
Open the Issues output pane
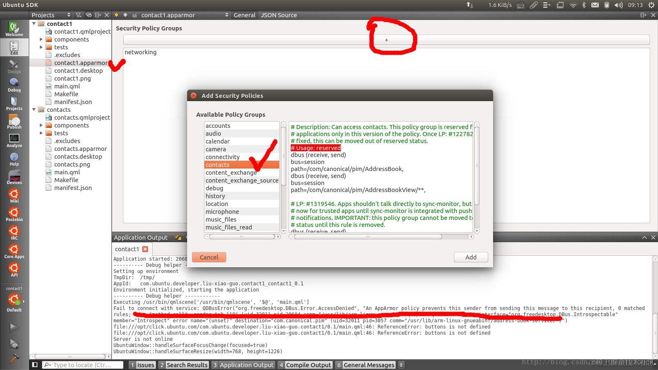[x=142, y=365]
